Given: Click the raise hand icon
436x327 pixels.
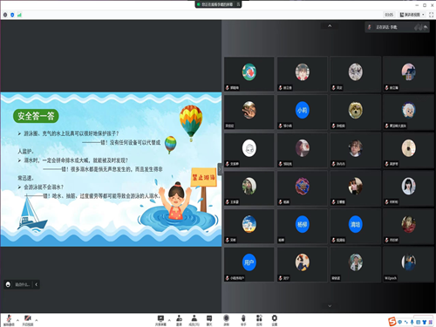Looking at the screenshot, I should pyautogui.click(x=243, y=320).
